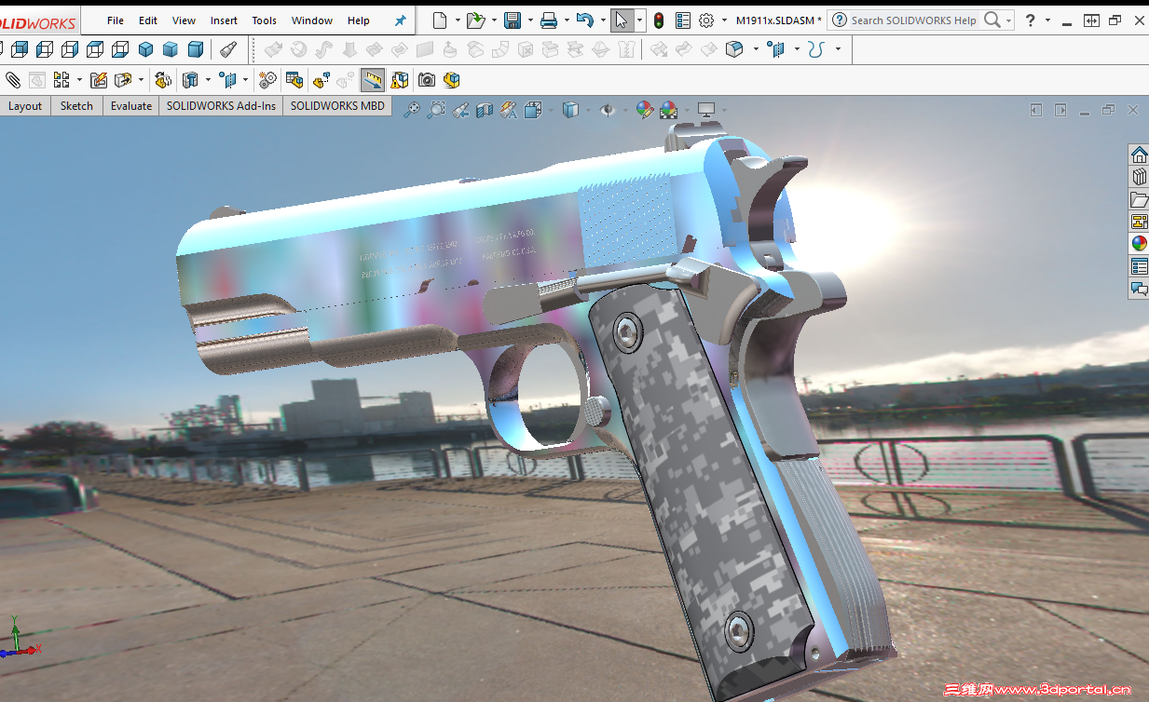Click the Apply Scene icon

[669, 109]
